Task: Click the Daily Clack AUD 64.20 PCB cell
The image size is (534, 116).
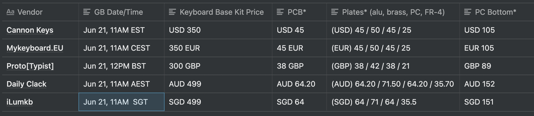Action: pyautogui.click(x=299, y=84)
